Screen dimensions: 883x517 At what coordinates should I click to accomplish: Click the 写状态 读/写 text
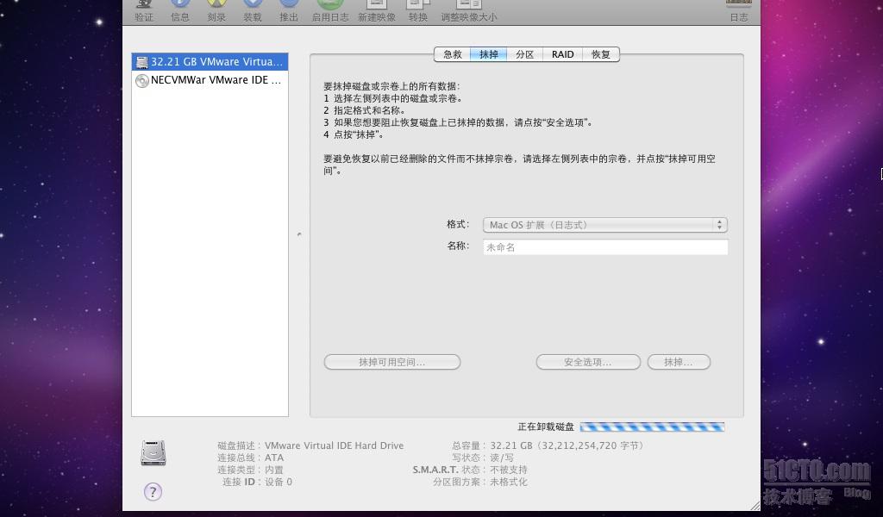pos(483,458)
